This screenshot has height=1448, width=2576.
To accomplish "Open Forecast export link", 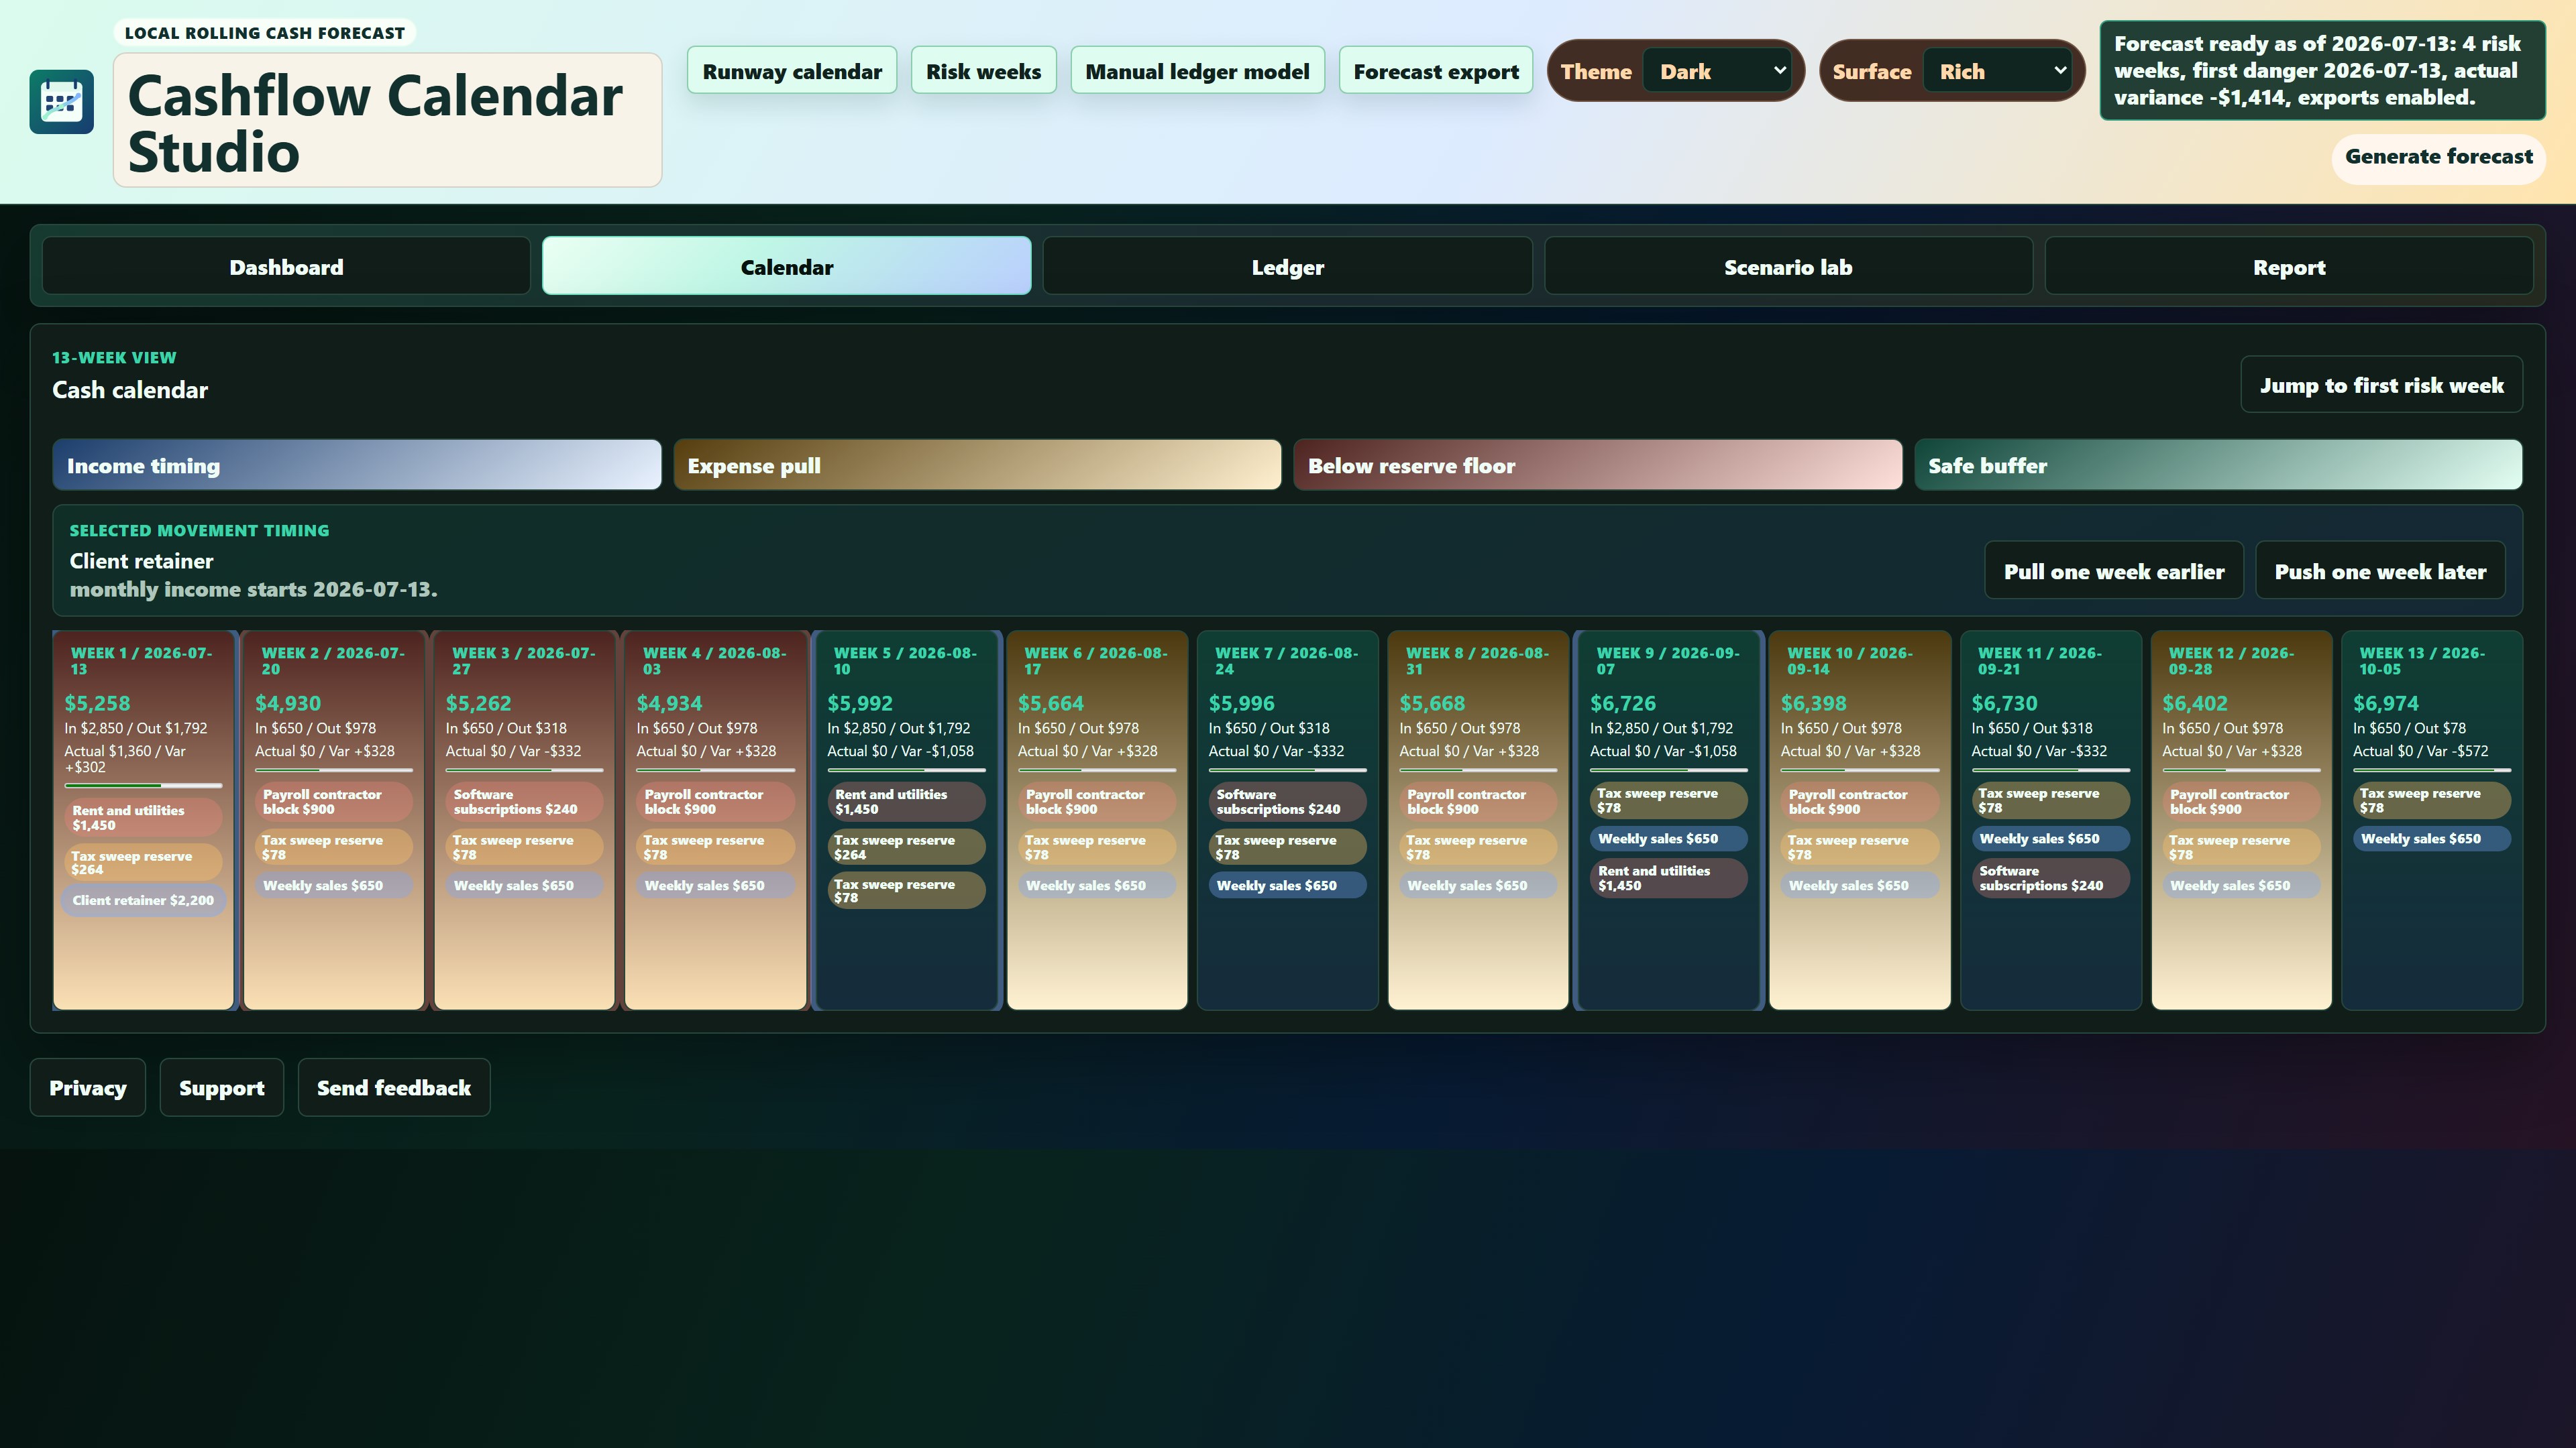I will click(x=1436, y=71).
